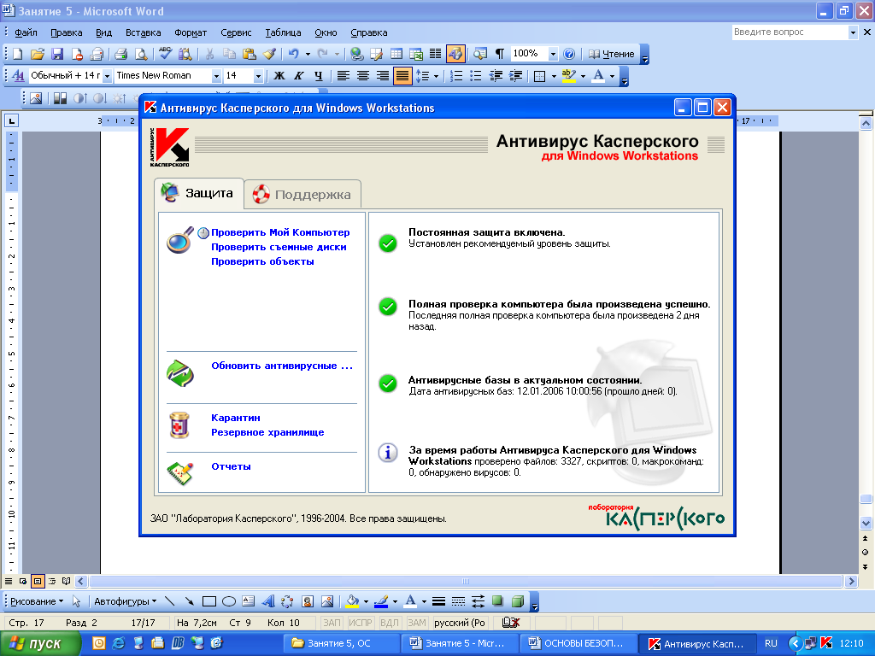Click Проверить съемные диски link
Screen dimensions: 875x656
(x=279, y=247)
